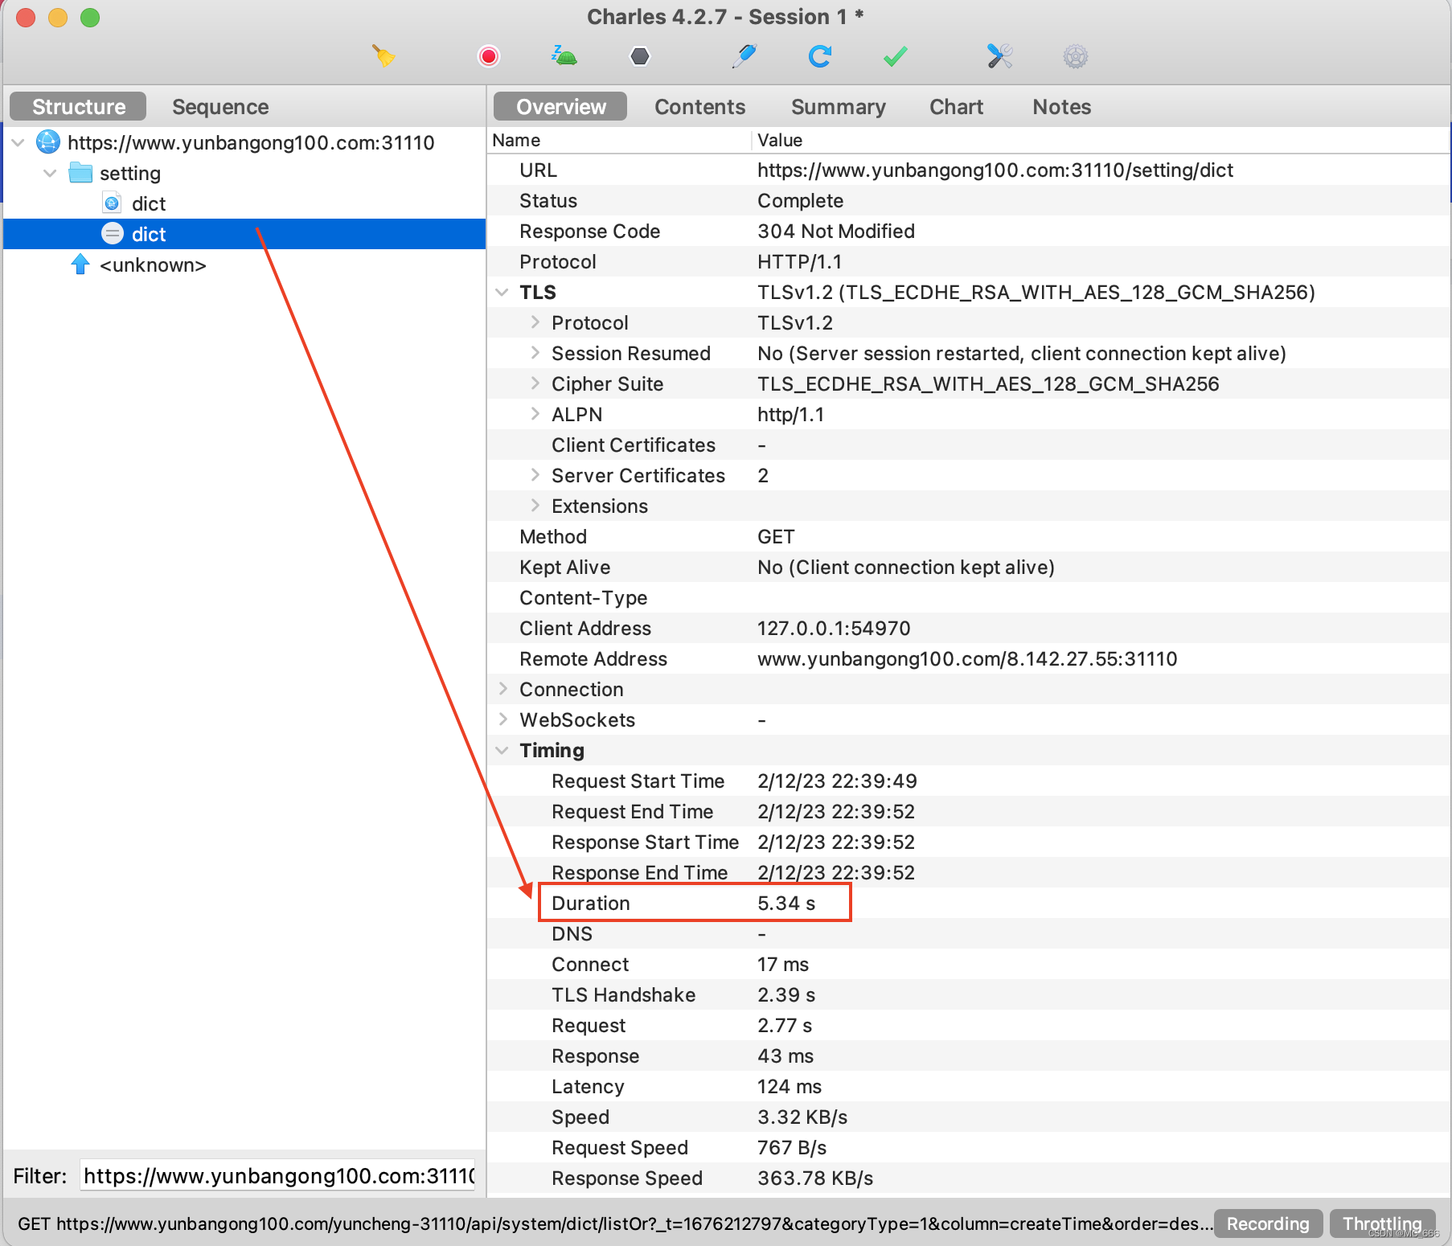The width and height of the screenshot is (1452, 1246).
Task: Click the Remote Address row value
Action: [967, 659]
